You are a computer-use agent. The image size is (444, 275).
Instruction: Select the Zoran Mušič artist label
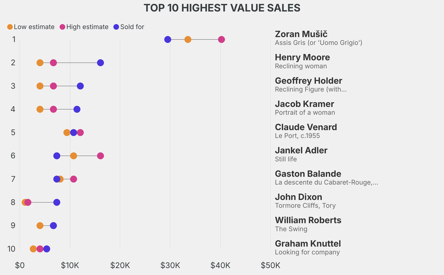pos(301,34)
